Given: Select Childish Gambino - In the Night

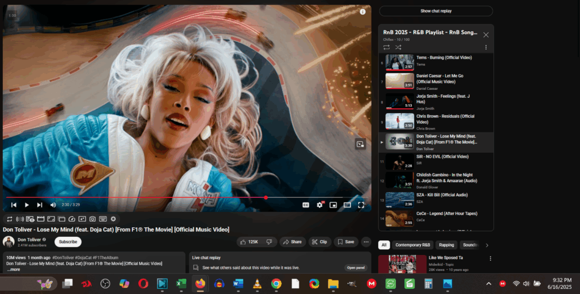Looking at the screenshot, I should [x=436, y=180].
